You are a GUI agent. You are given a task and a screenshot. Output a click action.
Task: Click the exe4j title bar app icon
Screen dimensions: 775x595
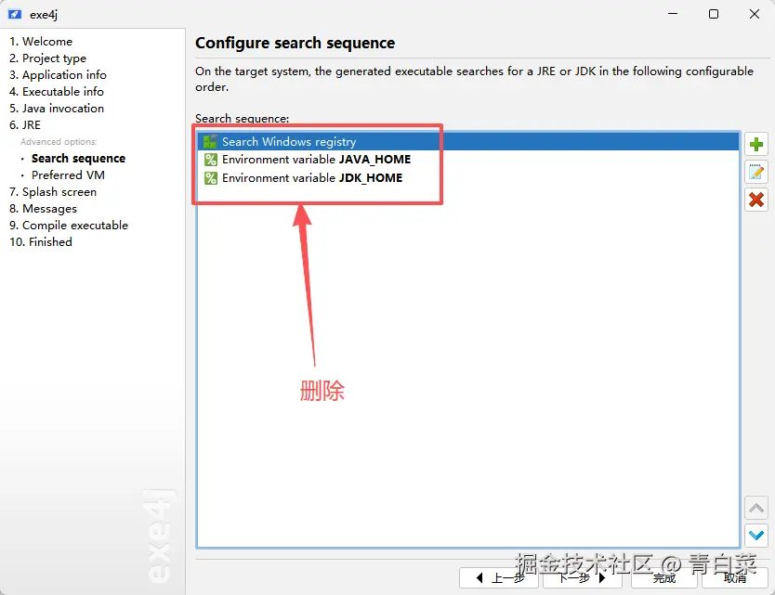15,14
